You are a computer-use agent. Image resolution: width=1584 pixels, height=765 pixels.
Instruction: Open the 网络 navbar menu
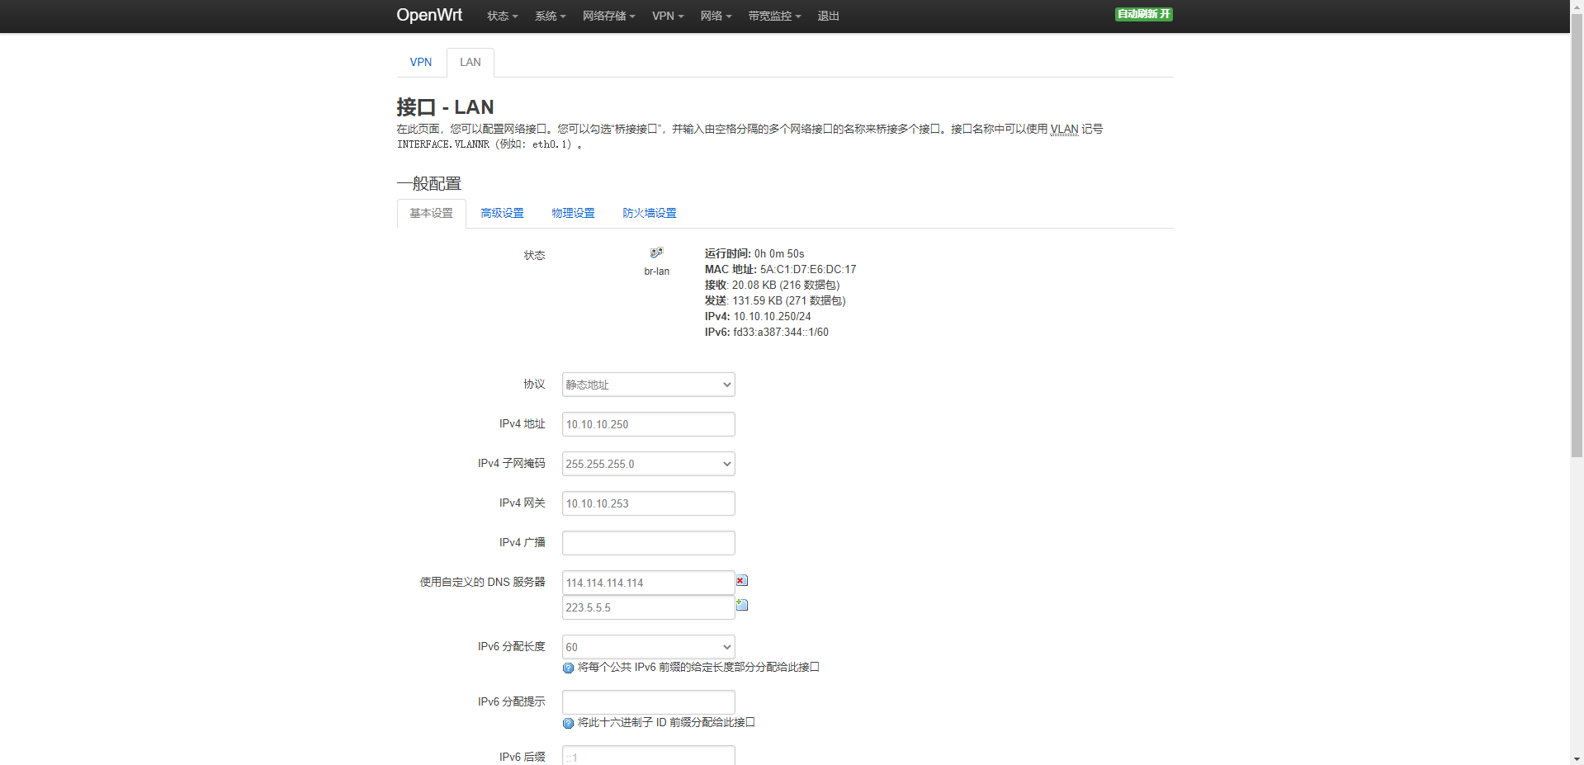(x=716, y=16)
